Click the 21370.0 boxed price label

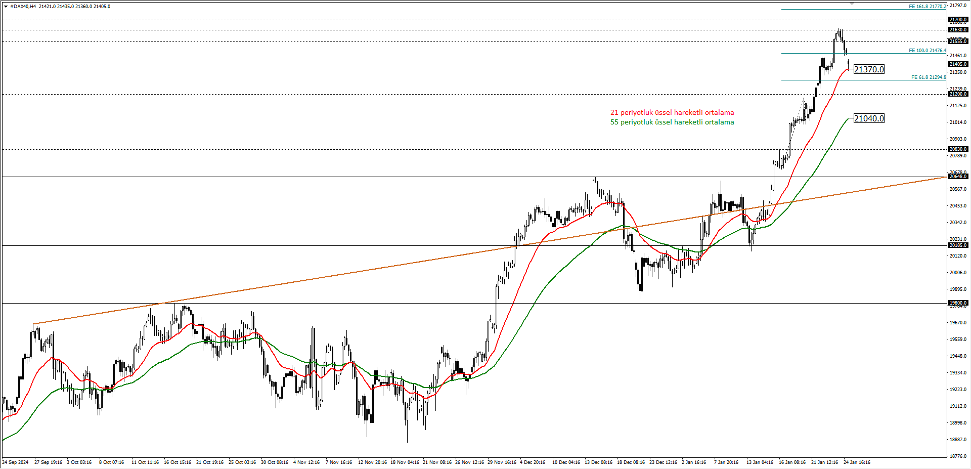coord(869,69)
